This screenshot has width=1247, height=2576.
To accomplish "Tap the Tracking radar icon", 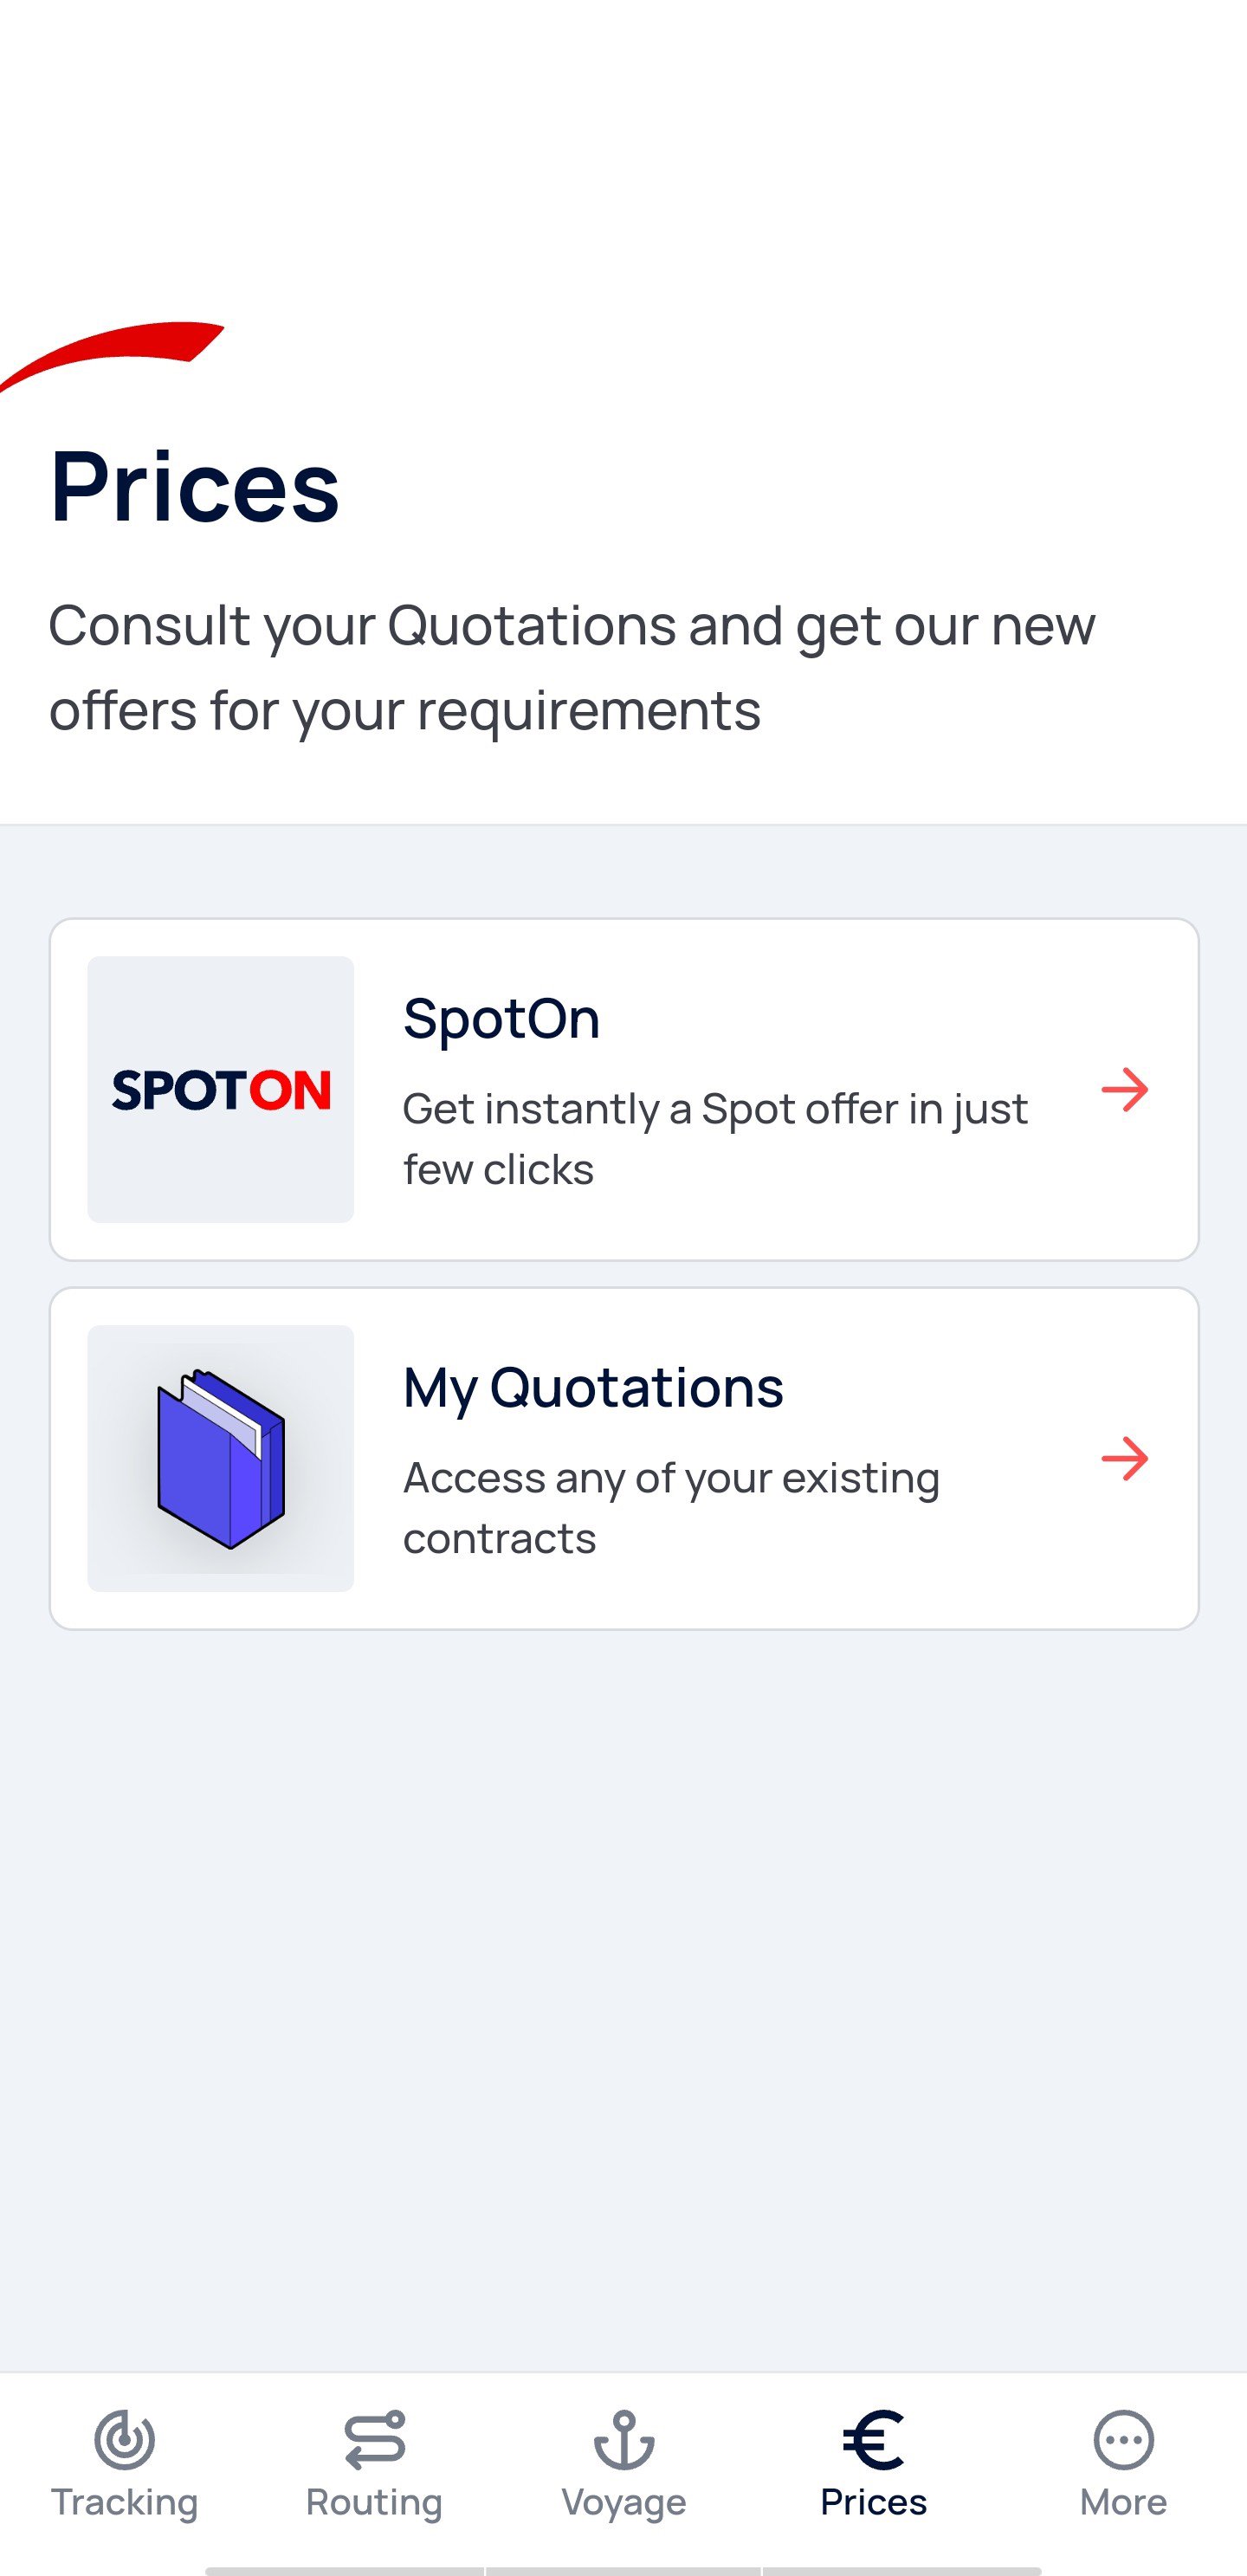I will click(124, 2439).
